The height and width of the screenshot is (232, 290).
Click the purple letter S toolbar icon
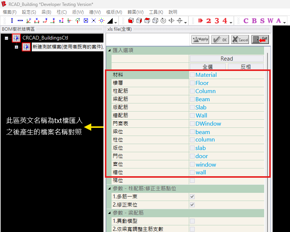[262, 21]
